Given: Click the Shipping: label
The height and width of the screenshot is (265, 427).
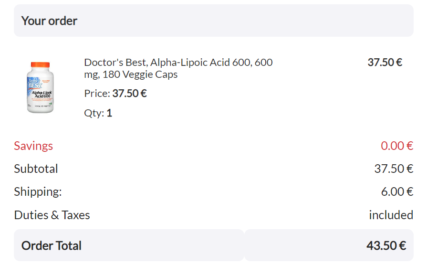Looking at the screenshot, I should point(38,191).
